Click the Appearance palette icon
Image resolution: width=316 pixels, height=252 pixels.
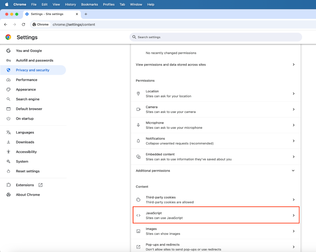point(8,89)
